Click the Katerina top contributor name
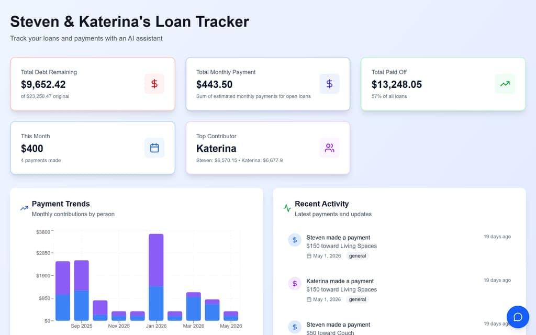The image size is (536, 335). [x=216, y=148]
